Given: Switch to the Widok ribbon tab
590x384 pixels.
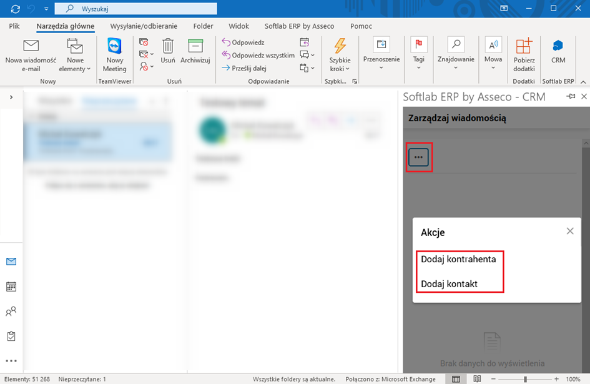Looking at the screenshot, I should [x=238, y=26].
